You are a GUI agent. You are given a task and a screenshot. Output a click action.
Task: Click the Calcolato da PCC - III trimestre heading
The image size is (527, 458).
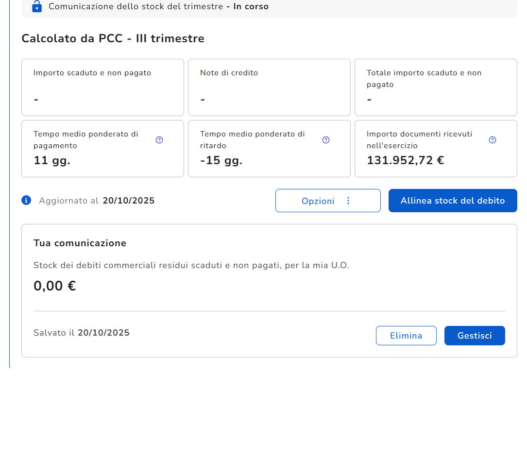coord(113,38)
